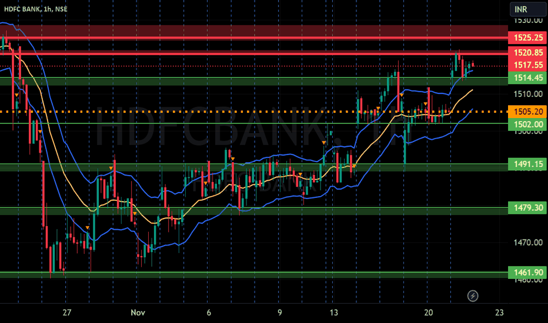Click the 1470.00 price axis value

point(528,243)
